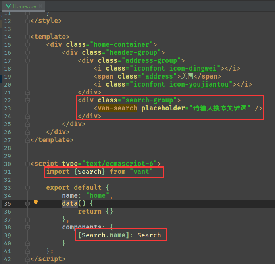Image resolution: width=275 pixels, height=264 pixels.
Task: Fold the components object on line 38
Action: [x=27, y=227]
